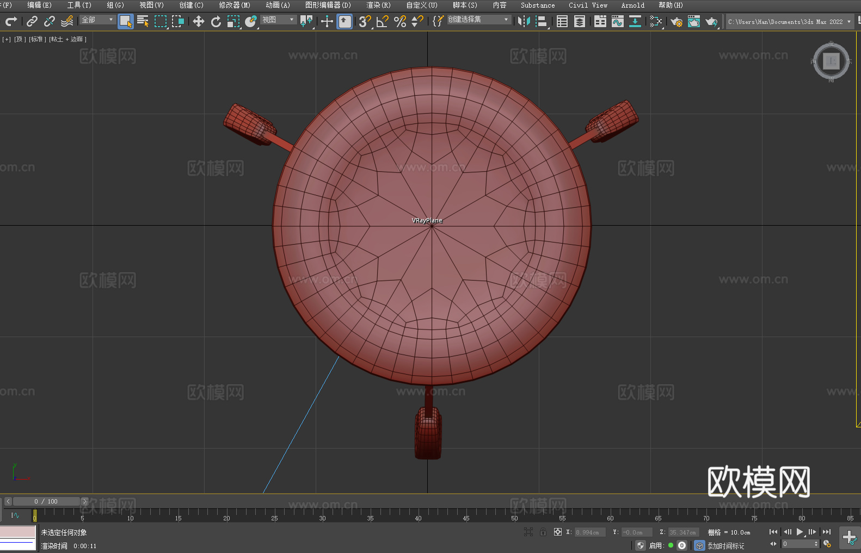Open reference coordinate system dropdown 视图

click(278, 20)
